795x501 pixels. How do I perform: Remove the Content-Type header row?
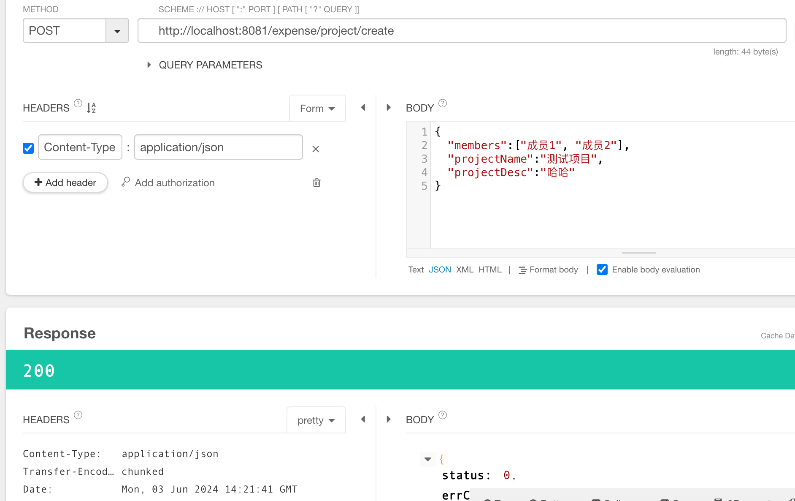pyautogui.click(x=315, y=149)
